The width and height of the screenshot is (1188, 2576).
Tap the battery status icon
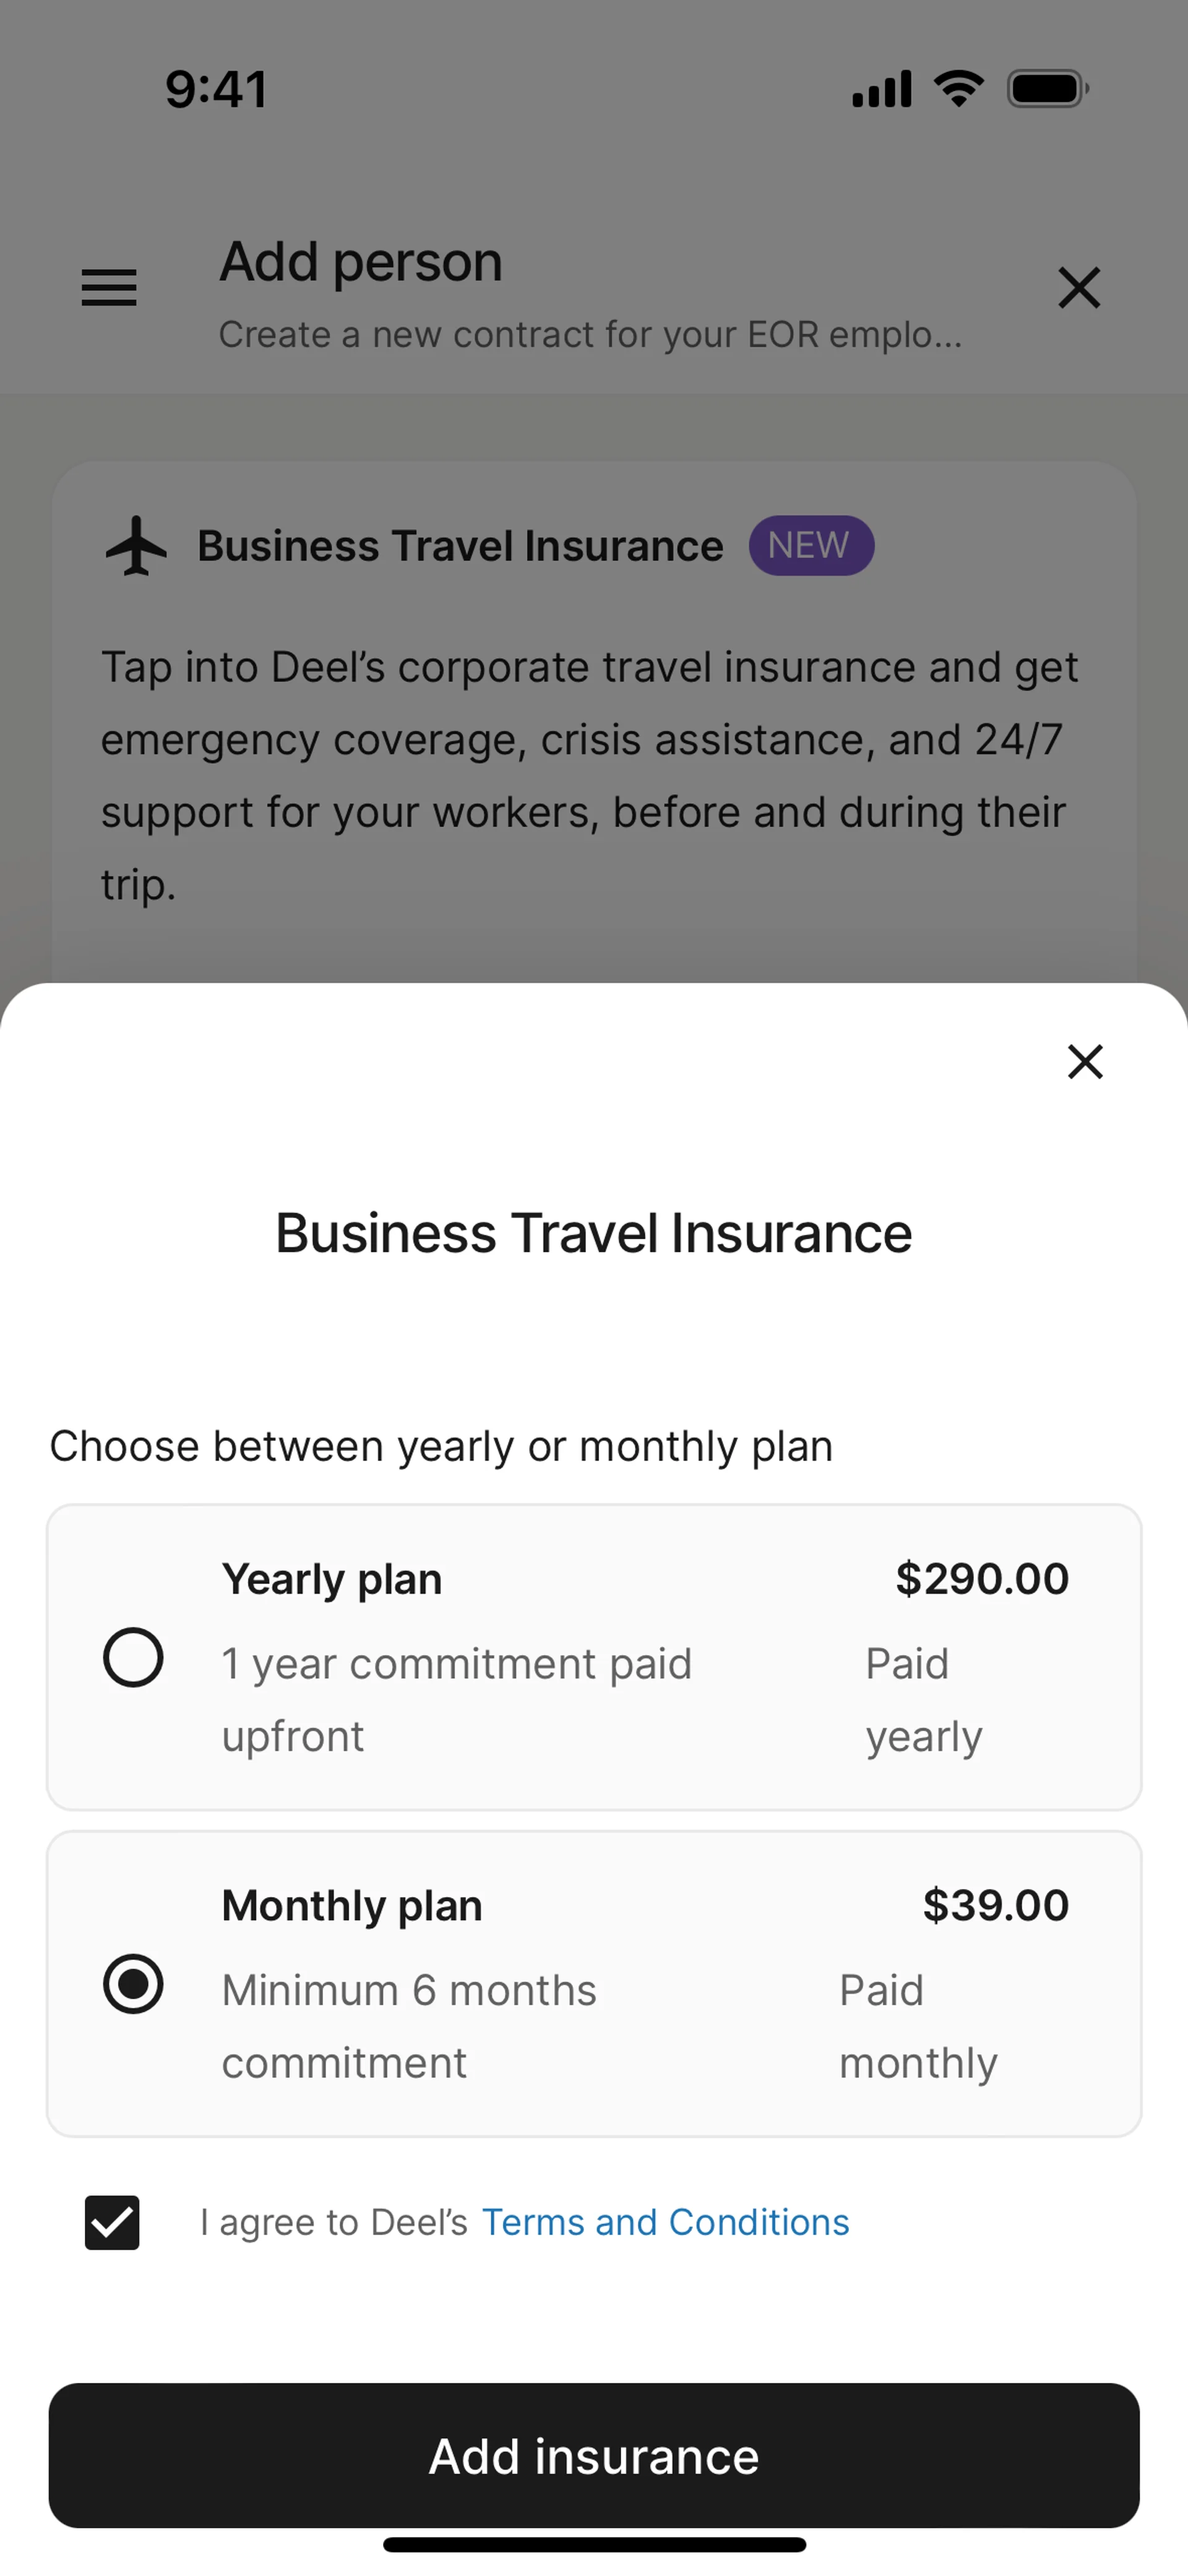[1047, 89]
